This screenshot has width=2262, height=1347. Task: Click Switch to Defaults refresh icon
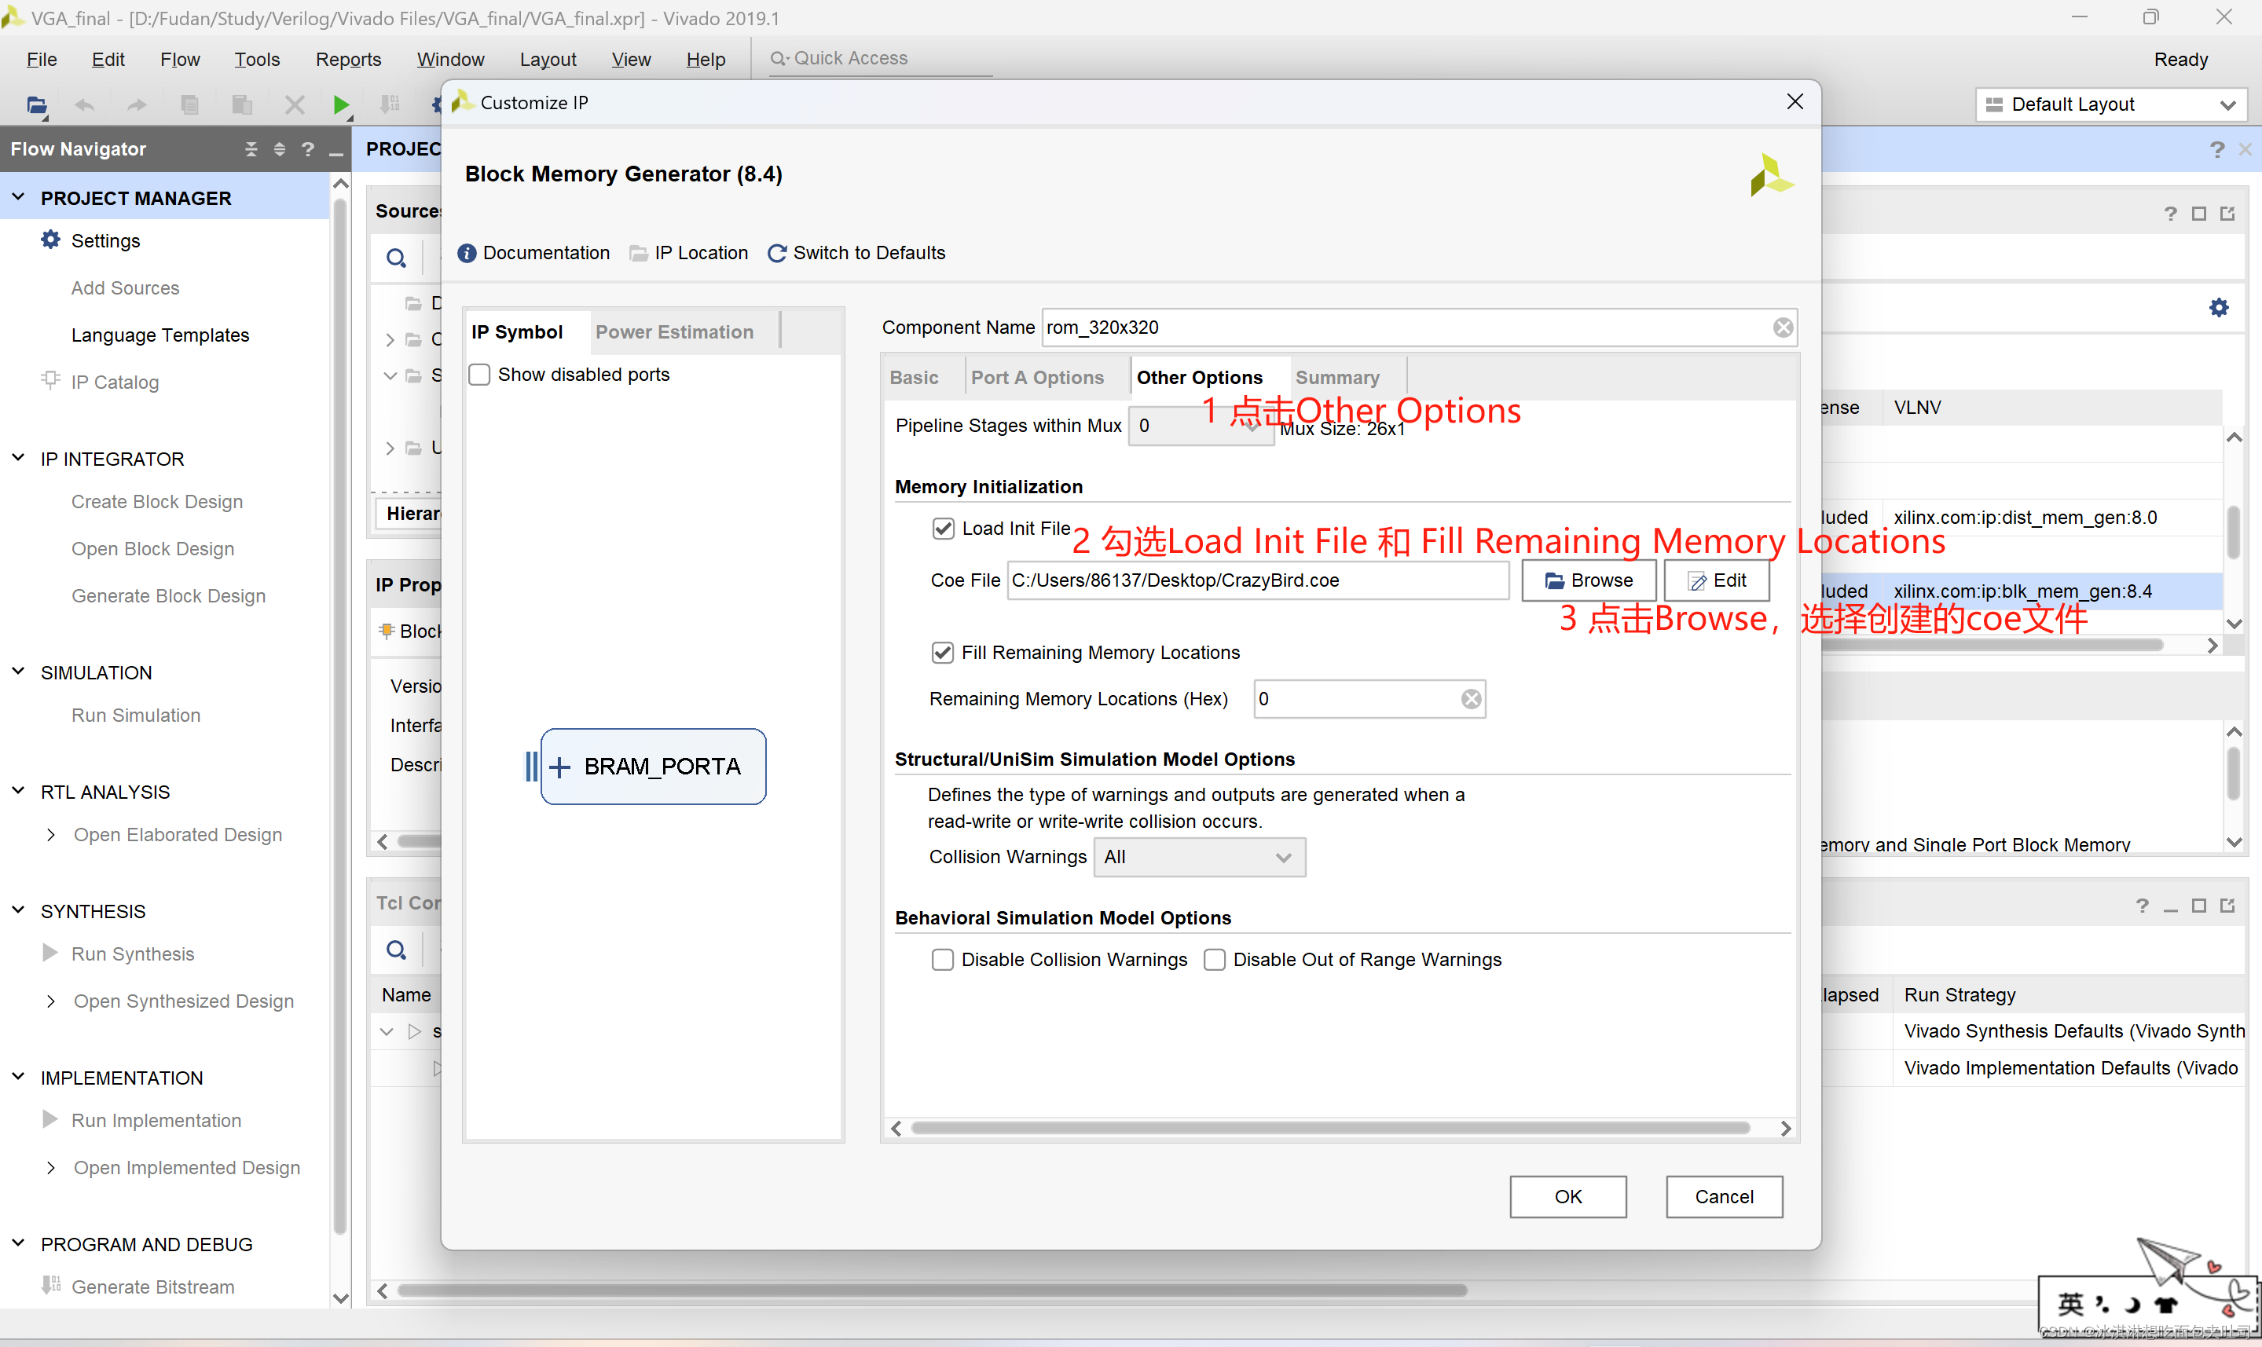tap(777, 253)
